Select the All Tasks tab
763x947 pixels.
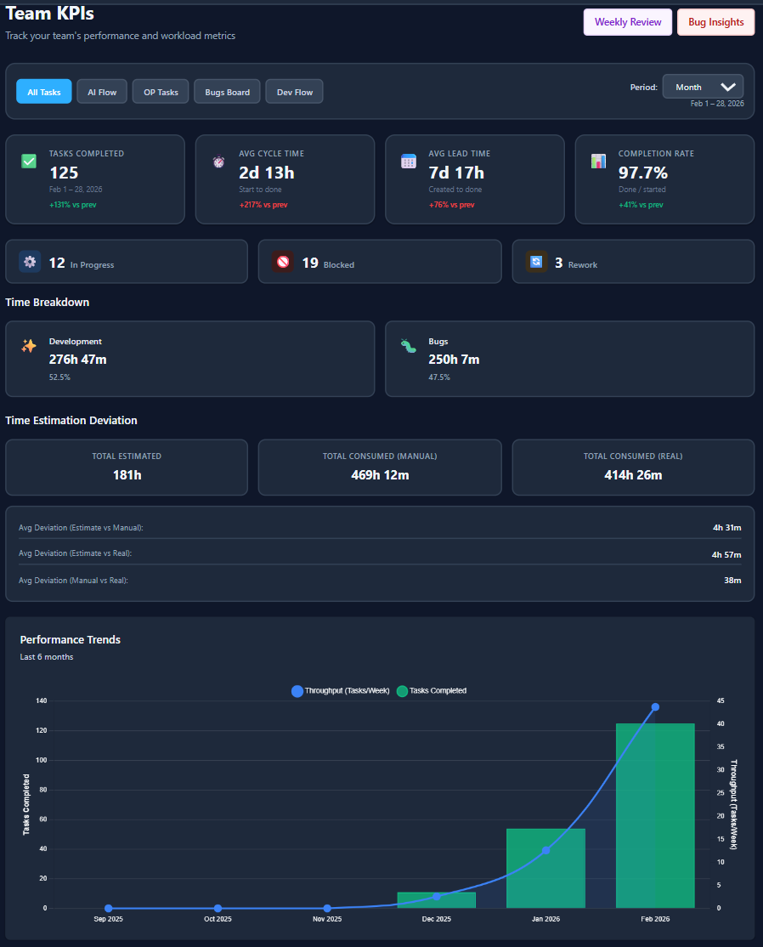pyautogui.click(x=44, y=92)
